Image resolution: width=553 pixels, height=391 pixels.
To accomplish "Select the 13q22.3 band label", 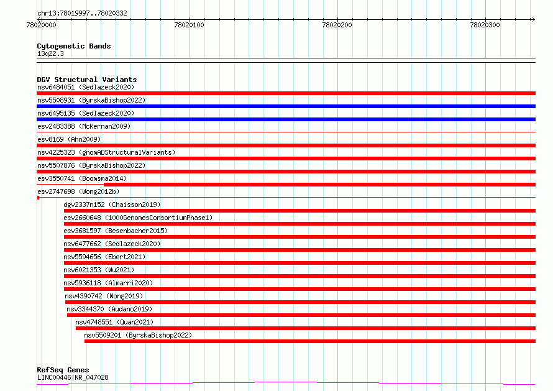I will (50, 53).
